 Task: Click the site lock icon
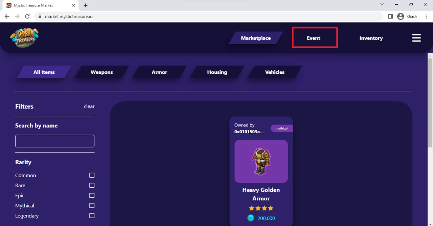point(40,16)
